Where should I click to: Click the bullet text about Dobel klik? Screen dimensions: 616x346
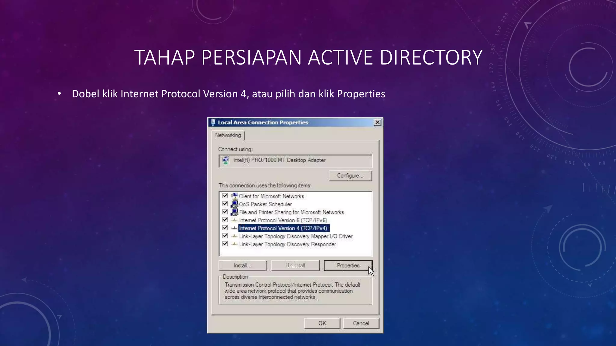tap(228, 94)
